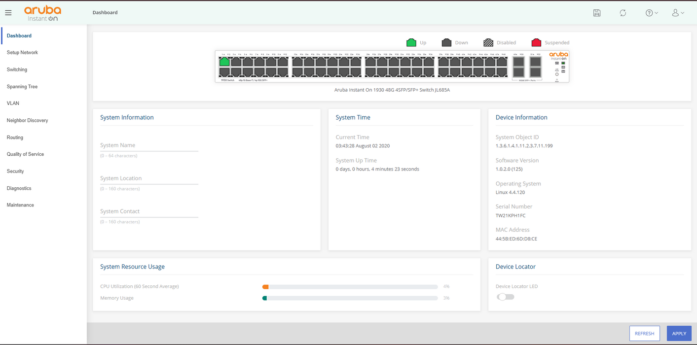697x345 pixels.
Task: Select port 37 on the switch diagram
Action: point(443,62)
